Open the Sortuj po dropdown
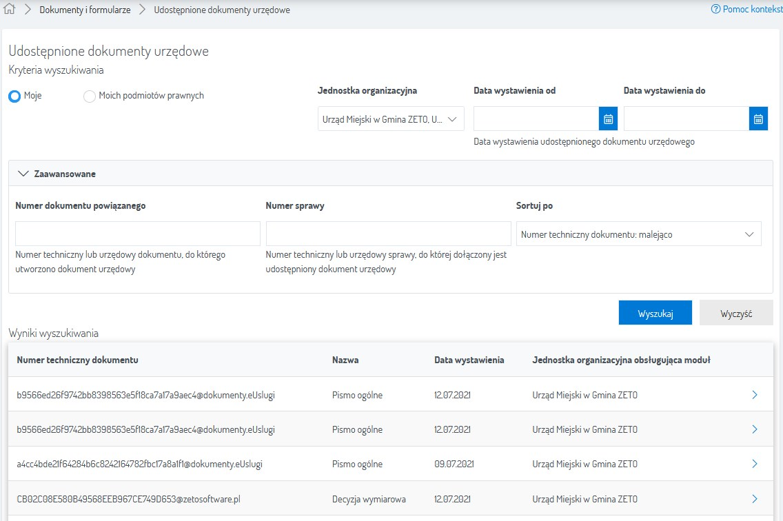Image resolution: width=783 pixels, height=521 pixels. point(638,234)
